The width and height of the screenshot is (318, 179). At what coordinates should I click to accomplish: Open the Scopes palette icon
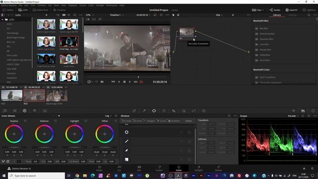(303, 110)
